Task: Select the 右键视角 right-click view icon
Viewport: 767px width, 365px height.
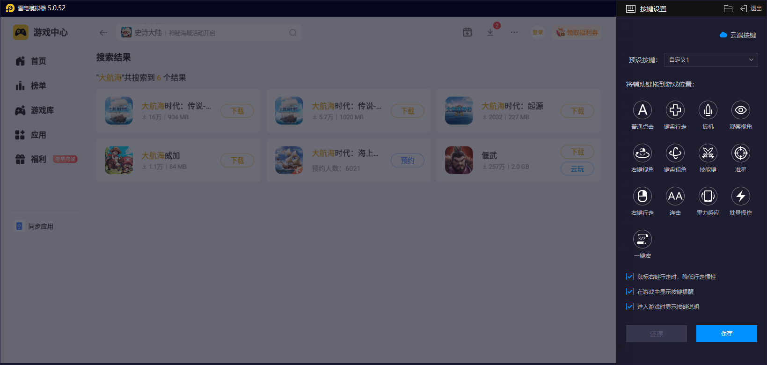Action: [643, 153]
